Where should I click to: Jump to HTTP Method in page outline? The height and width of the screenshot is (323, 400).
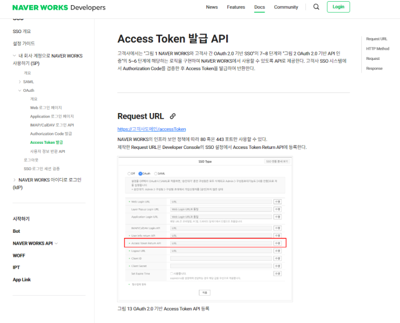tap(378, 49)
